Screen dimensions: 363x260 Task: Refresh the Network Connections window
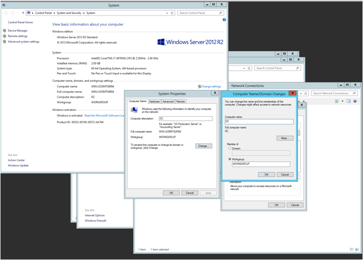click(x=306, y=93)
